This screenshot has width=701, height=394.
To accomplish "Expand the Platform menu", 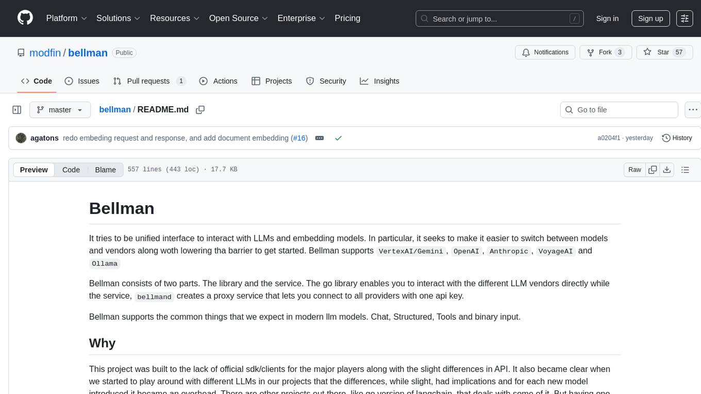I will (66, 18).
